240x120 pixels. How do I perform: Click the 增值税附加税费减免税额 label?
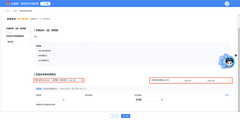coord(46,104)
